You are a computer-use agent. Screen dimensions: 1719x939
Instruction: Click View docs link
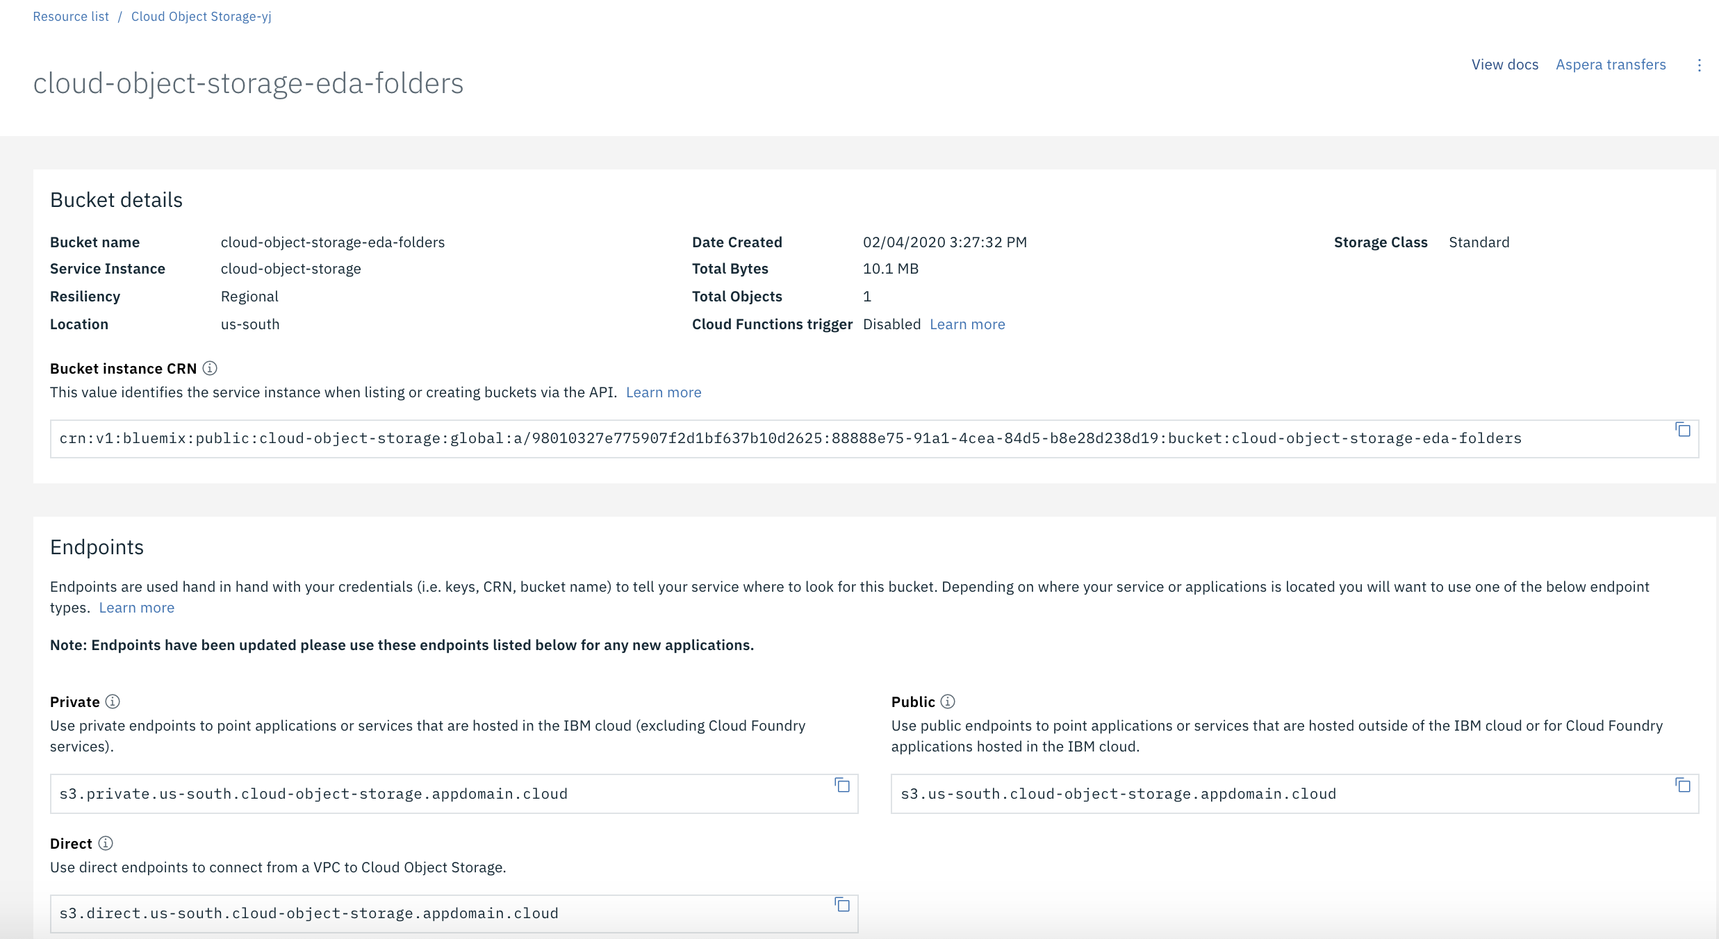(1504, 65)
